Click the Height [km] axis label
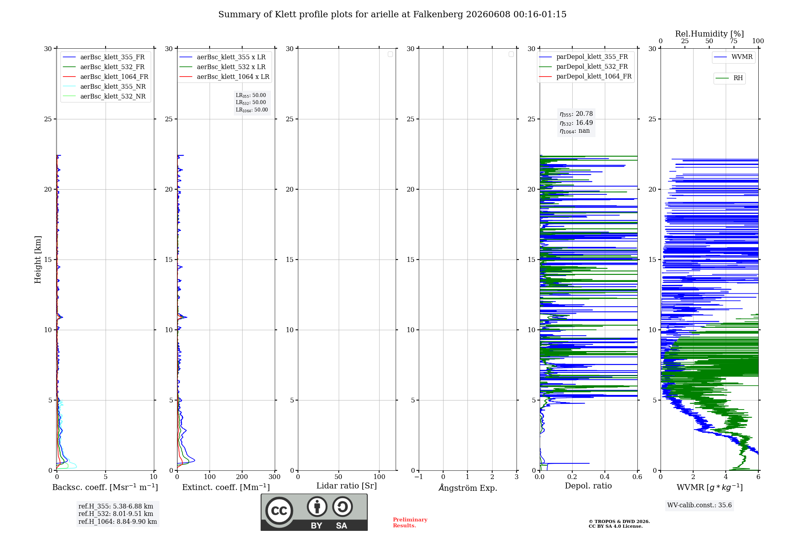This screenshot has height=534, width=785. click(x=38, y=260)
